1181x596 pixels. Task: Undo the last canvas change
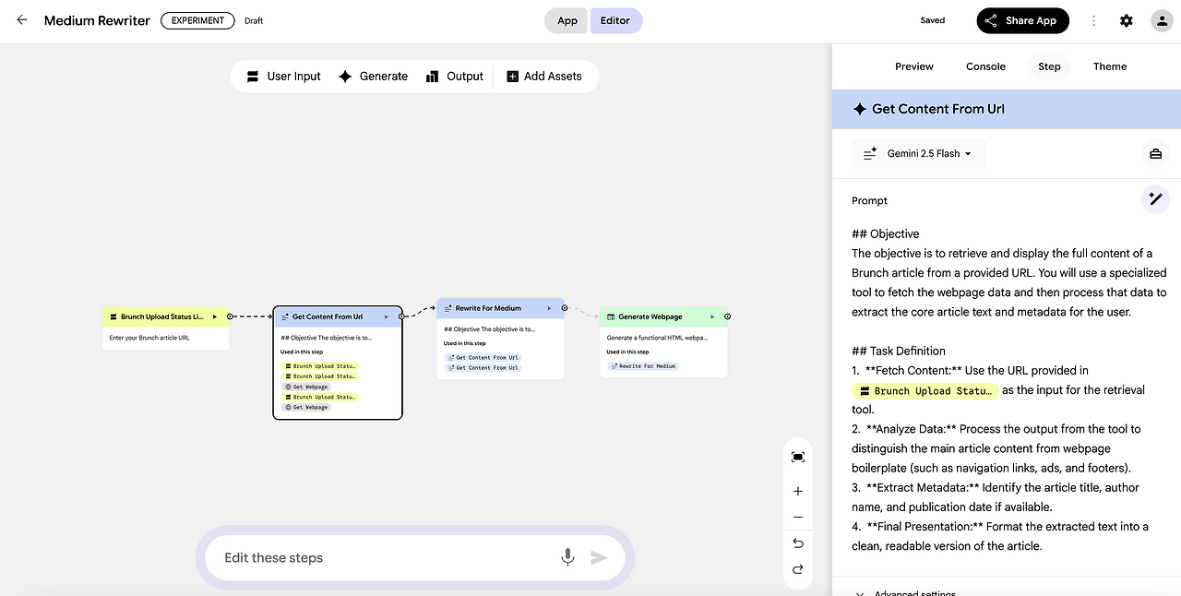(798, 543)
